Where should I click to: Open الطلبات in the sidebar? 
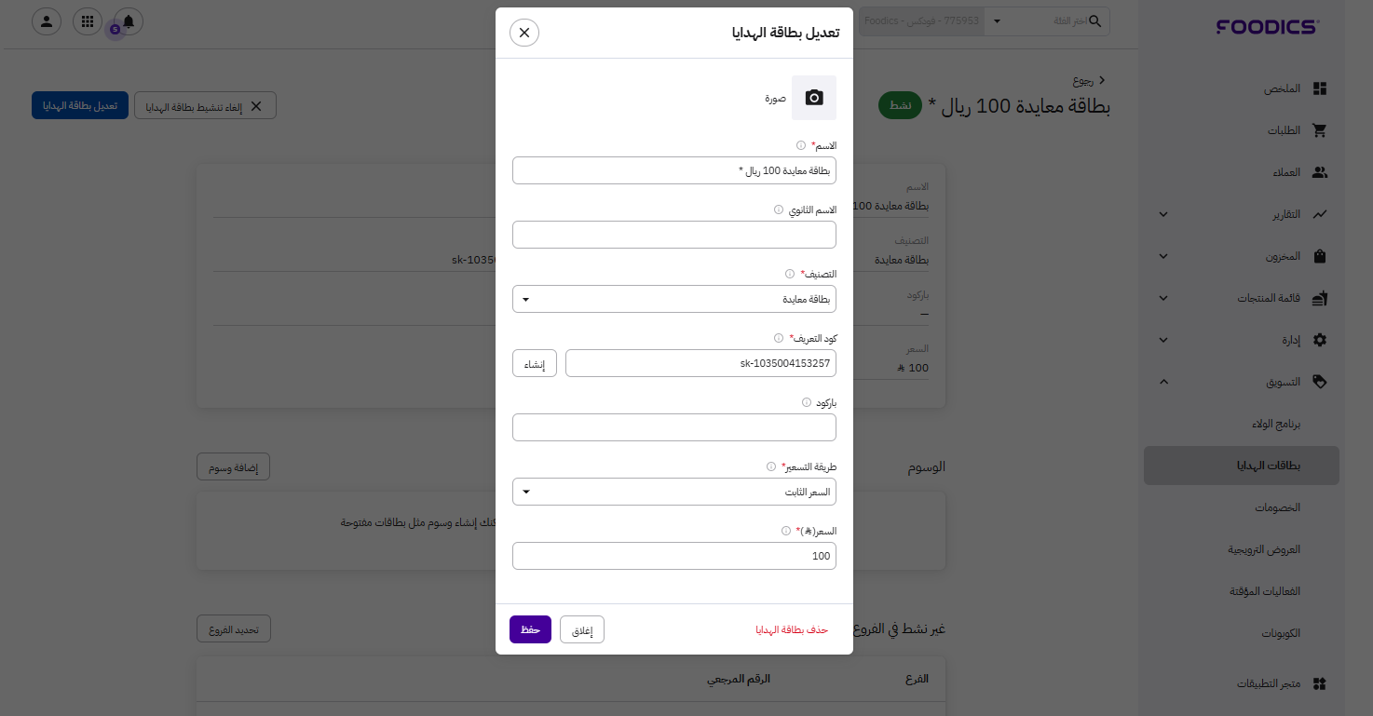coord(1284,130)
